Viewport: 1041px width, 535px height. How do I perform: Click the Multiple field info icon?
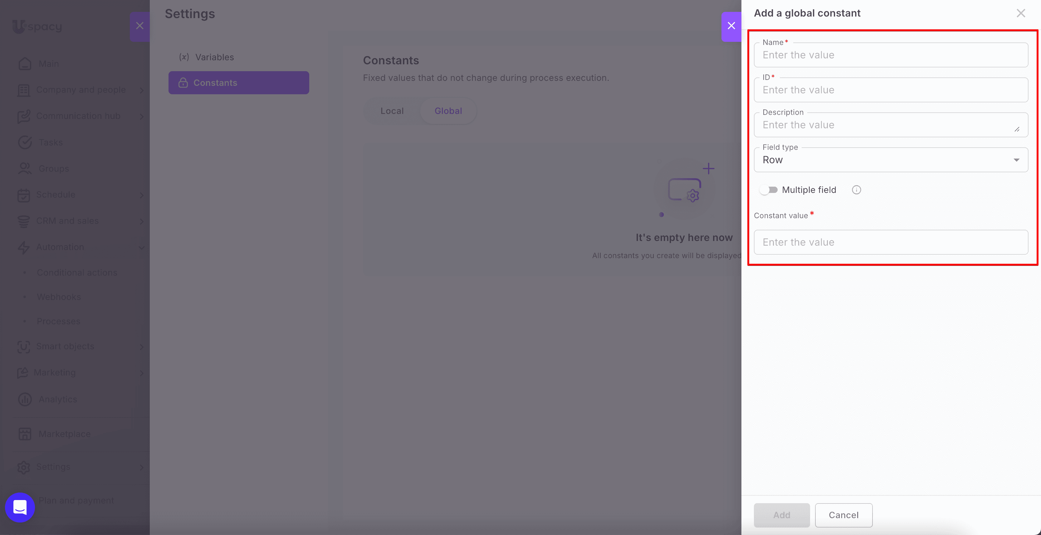pyautogui.click(x=856, y=190)
